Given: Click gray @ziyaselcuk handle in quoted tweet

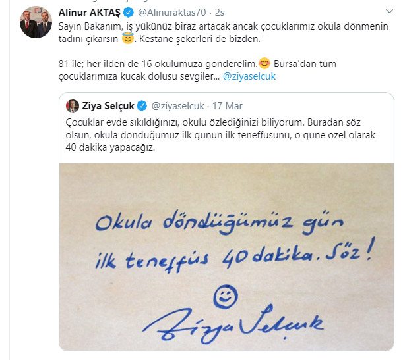Looking at the screenshot, I should point(178,106).
